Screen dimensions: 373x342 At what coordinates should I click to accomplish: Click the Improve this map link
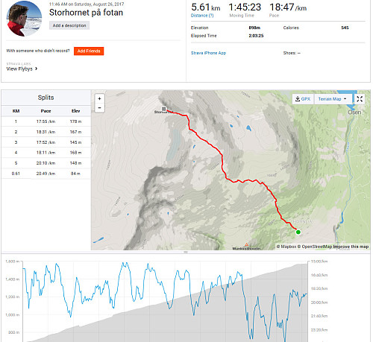click(x=351, y=247)
